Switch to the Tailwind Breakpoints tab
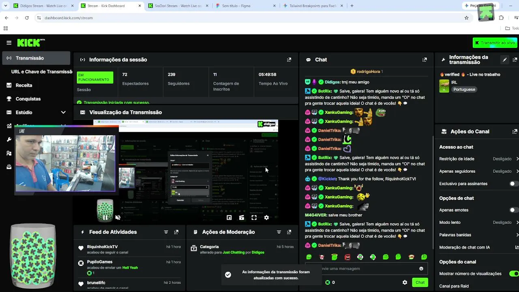The image size is (519, 292). tap(312, 6)
